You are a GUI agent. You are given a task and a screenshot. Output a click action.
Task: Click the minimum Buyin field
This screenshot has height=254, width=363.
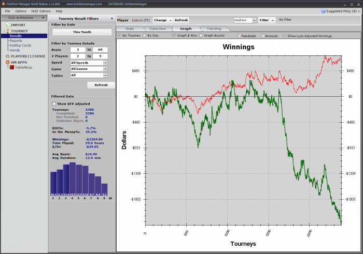point(78,50)
